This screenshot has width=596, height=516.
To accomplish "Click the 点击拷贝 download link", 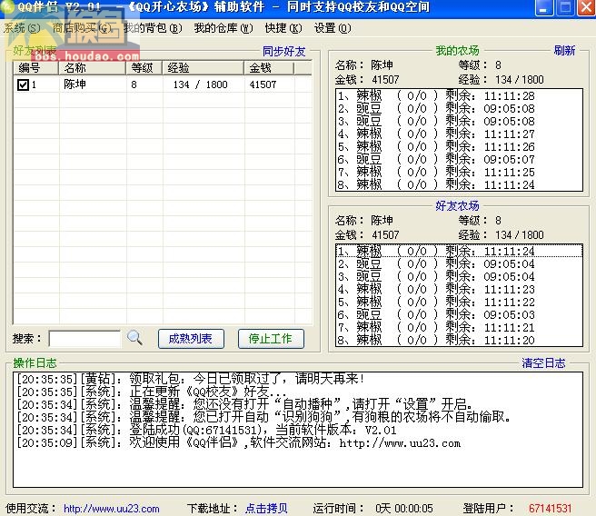I will pos(266,509).
